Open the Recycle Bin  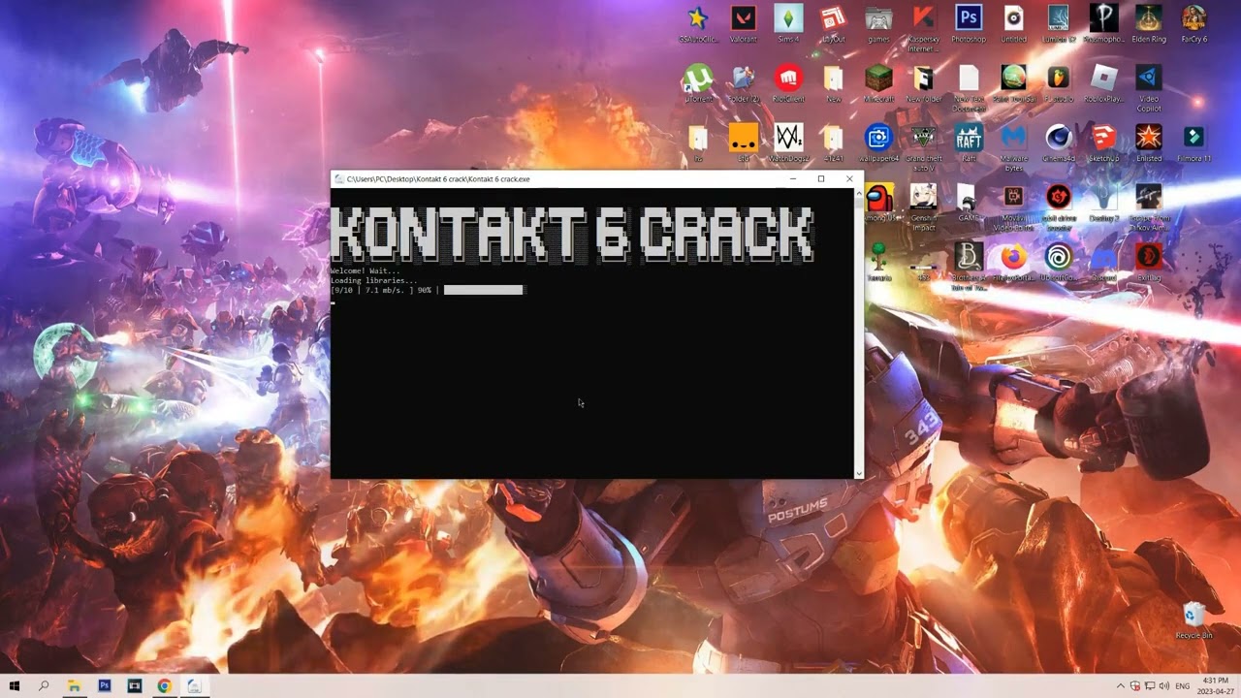pos(1193,620)
